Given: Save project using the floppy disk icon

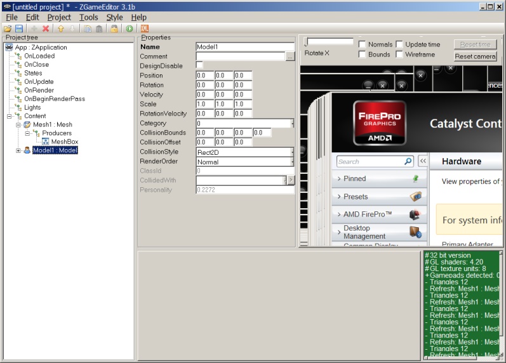Looking at the screenshot, I should click(18, 29).
